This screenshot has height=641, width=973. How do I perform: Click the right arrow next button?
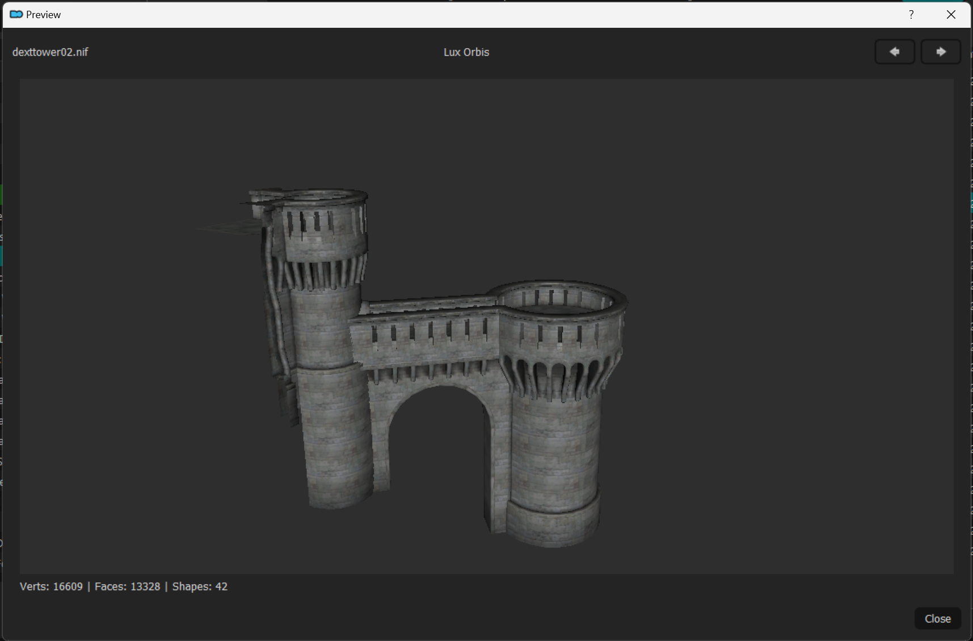click(940, 52)
